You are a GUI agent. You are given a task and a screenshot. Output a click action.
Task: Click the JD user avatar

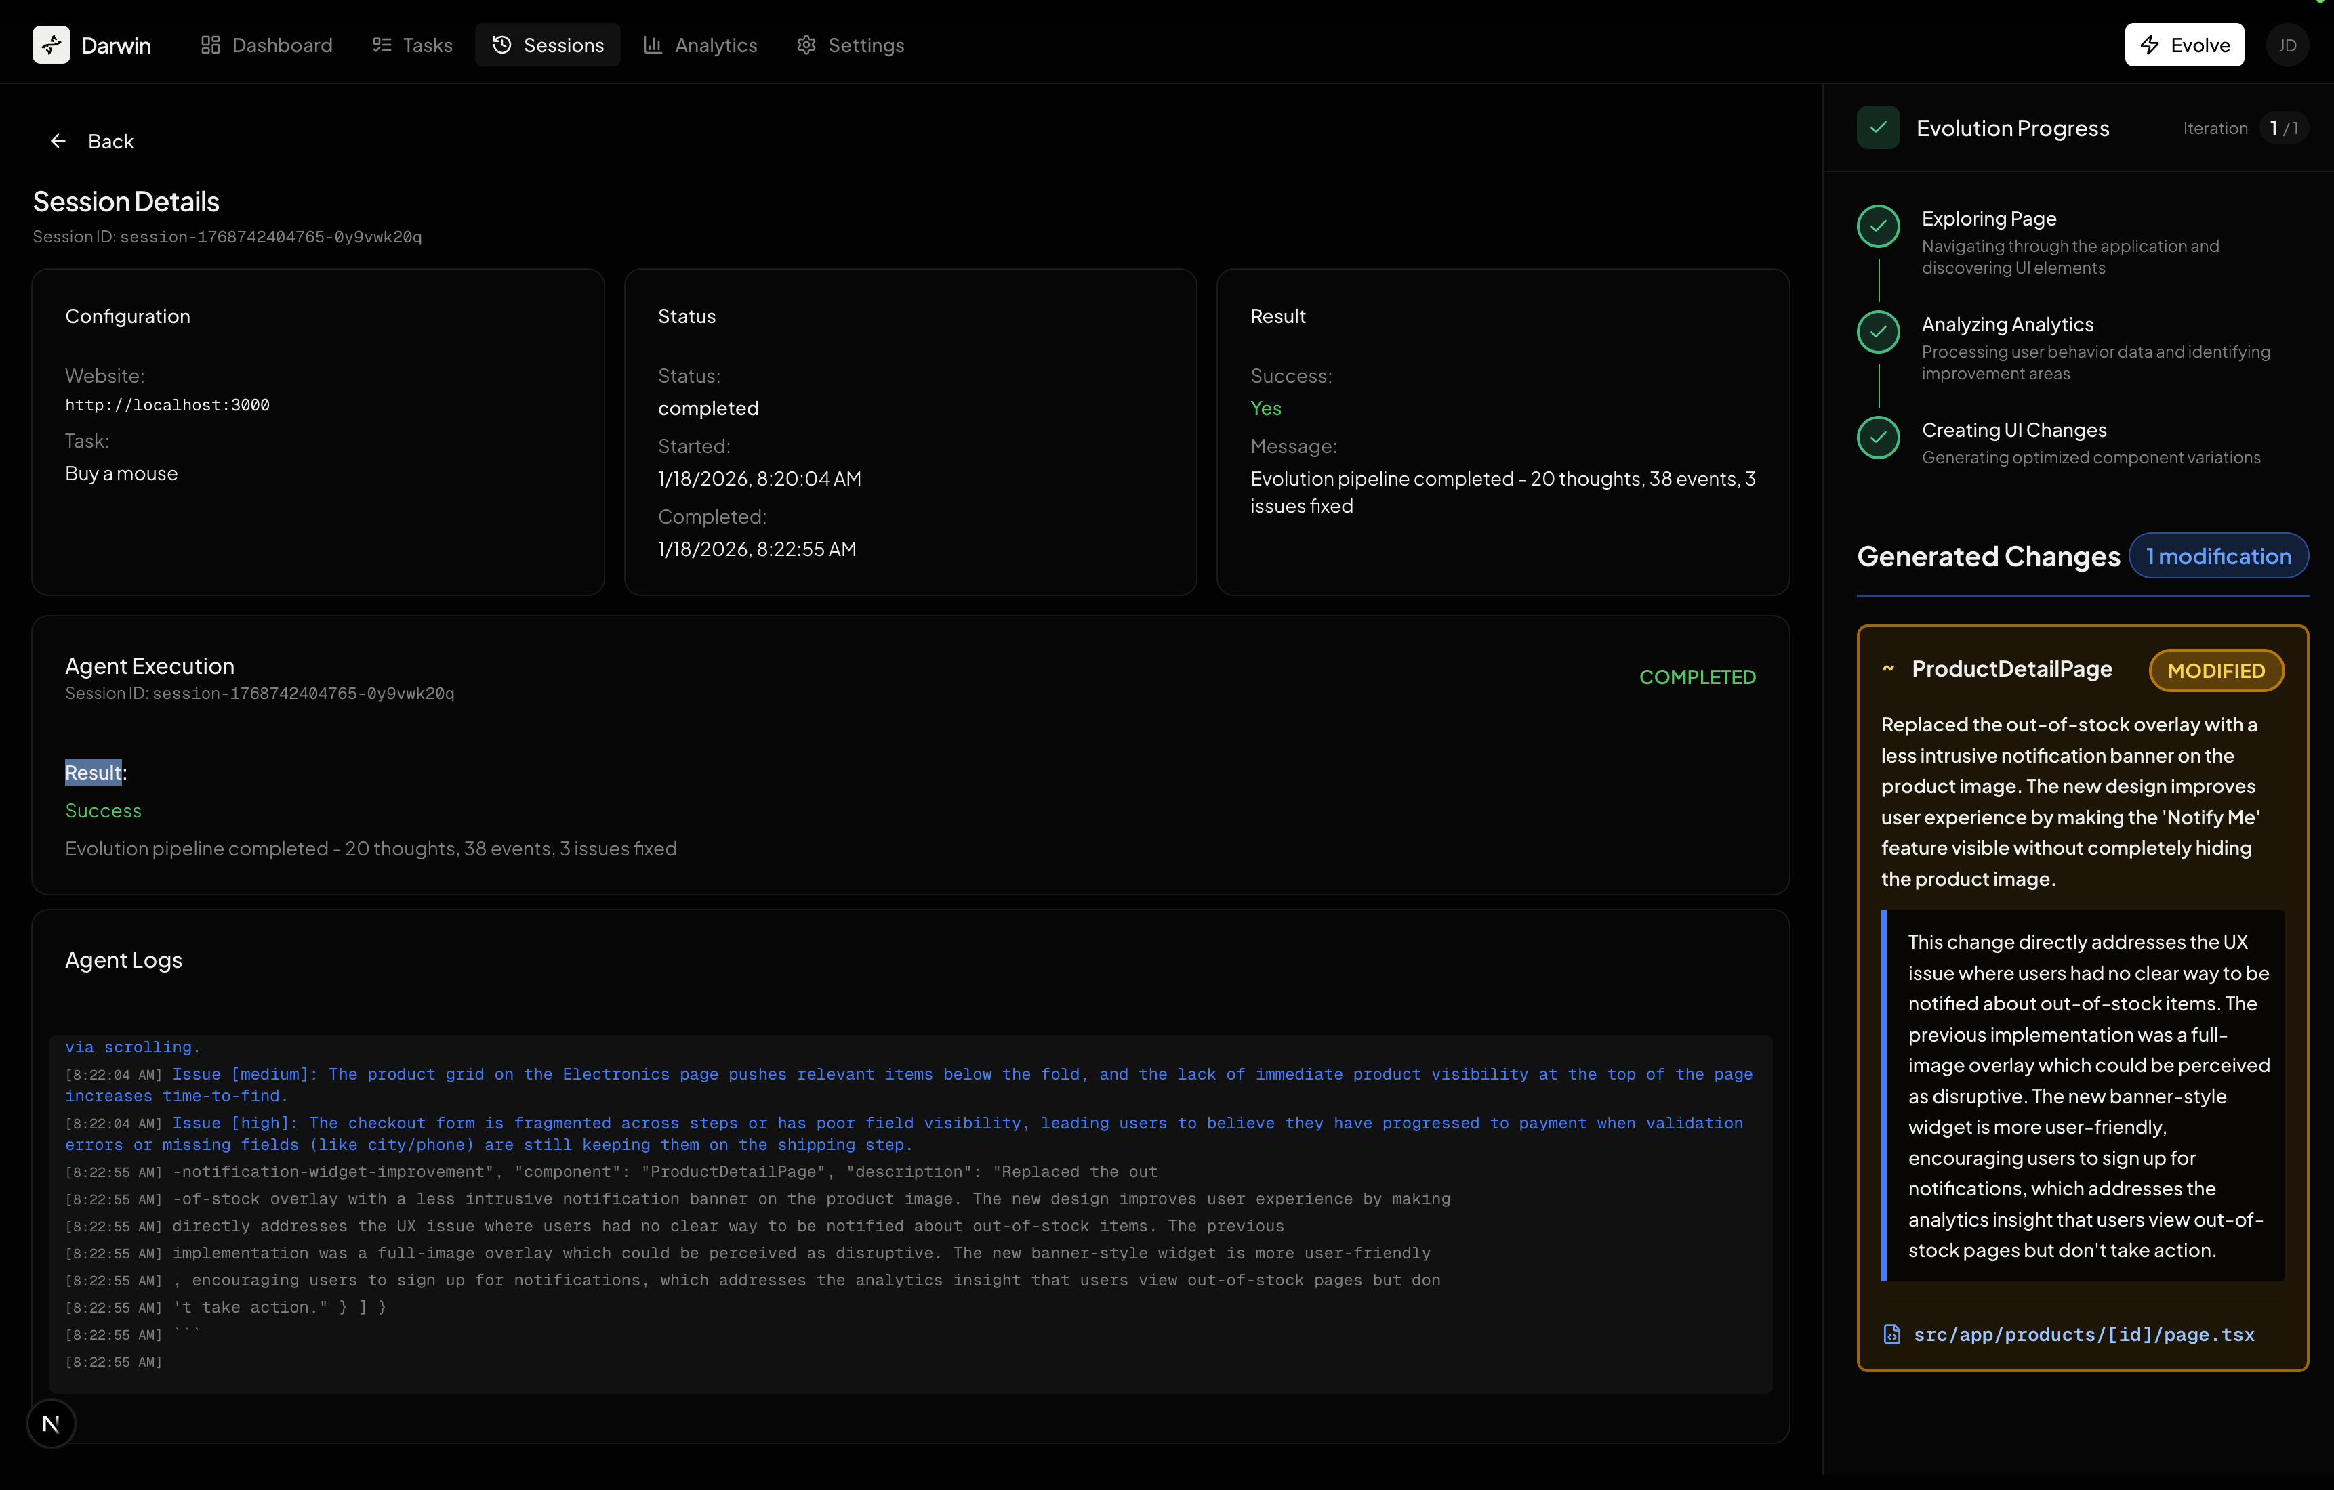(2287, 45)
